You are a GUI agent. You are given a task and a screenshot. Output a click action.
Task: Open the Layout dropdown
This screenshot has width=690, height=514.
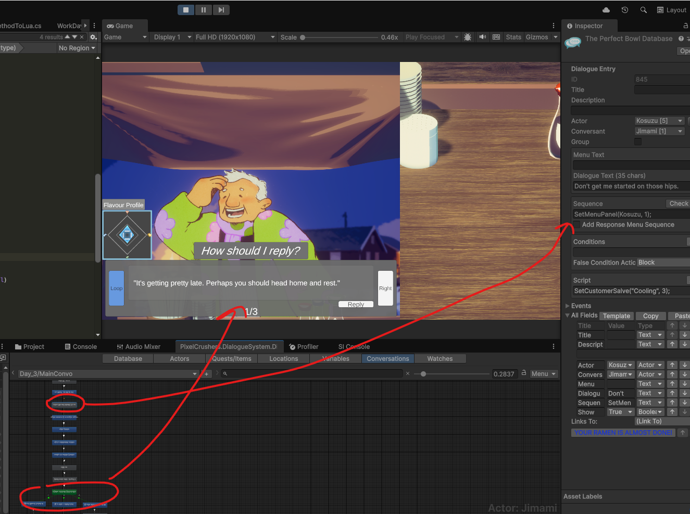pyautogui.click(x=672, y=10)
